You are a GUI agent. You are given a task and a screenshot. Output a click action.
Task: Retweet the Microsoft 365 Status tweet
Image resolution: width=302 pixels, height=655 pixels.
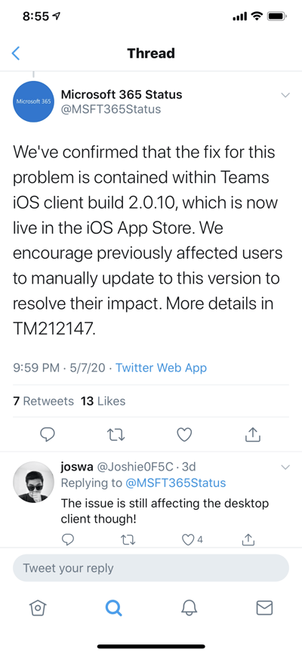(116, 435)
